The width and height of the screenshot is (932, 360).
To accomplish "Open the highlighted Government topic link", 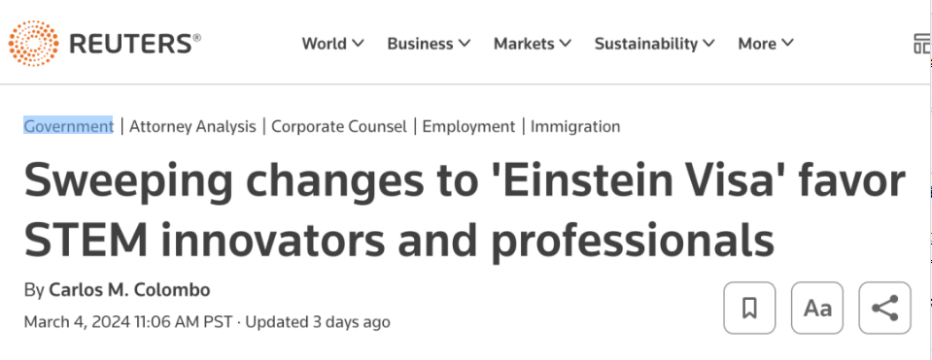I will (x=68, y=126).
